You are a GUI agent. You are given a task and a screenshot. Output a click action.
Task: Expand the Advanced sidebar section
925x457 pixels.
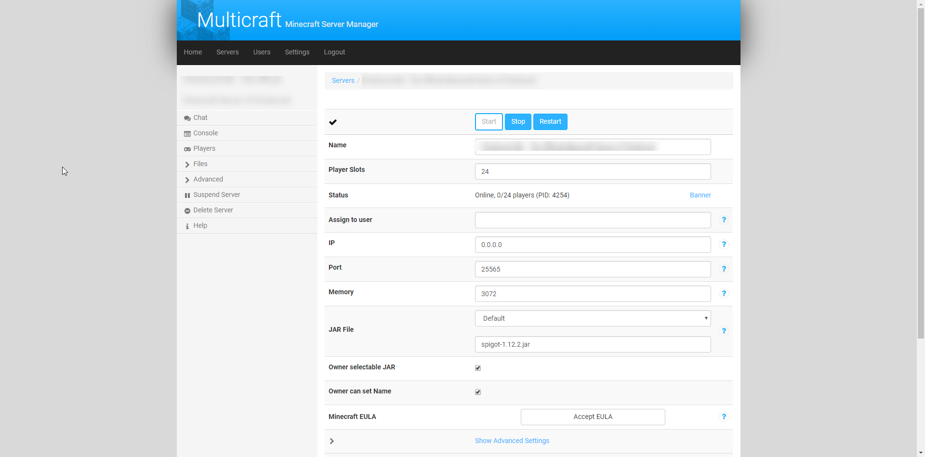(x=187, y=180)
